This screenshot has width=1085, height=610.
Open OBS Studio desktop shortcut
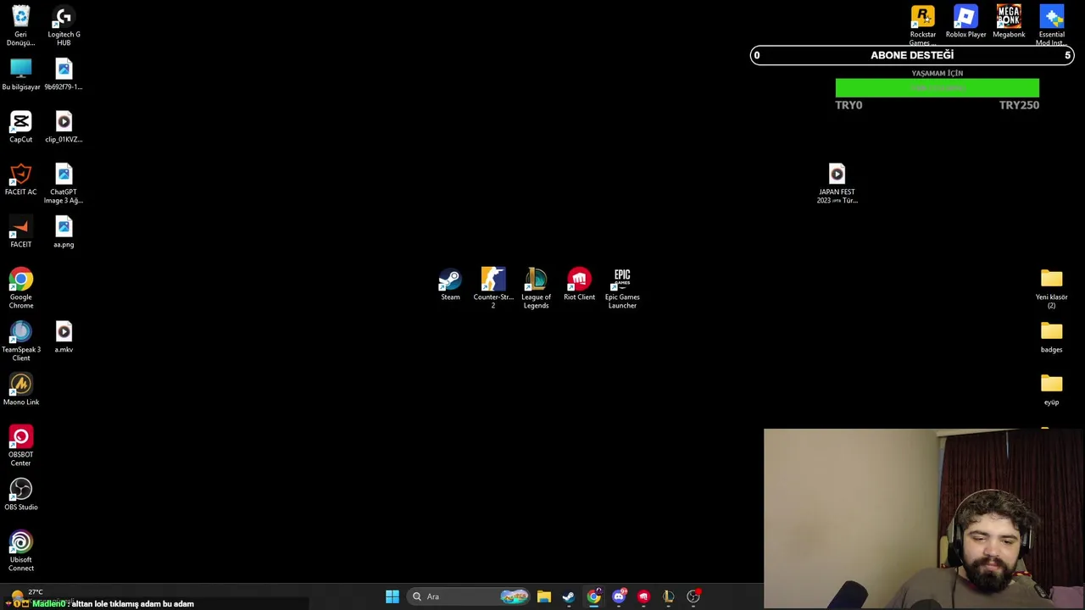click(20, 494)
